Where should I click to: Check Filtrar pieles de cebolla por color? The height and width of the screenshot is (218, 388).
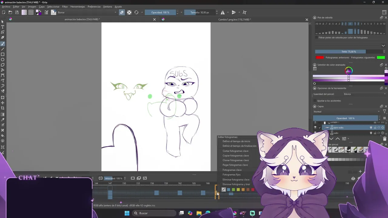316,38
